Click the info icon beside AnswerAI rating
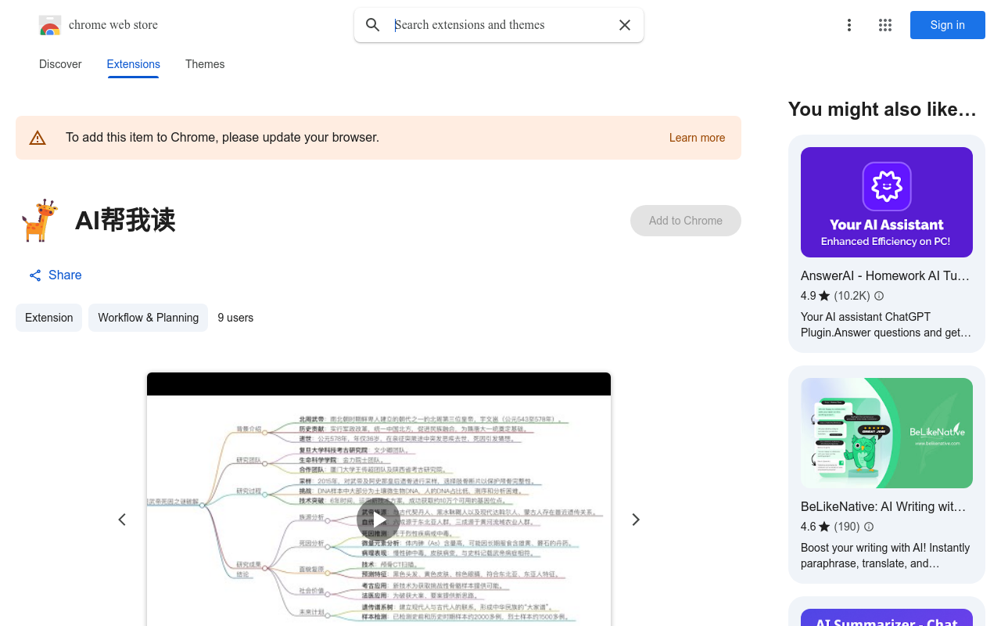1001x626 pixels. coord(879,296)
